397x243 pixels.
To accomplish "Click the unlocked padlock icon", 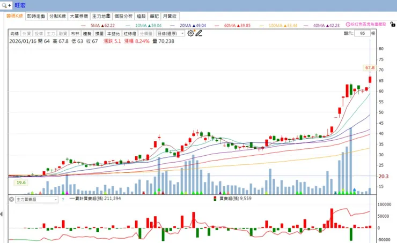I will [x=393, y=24].
